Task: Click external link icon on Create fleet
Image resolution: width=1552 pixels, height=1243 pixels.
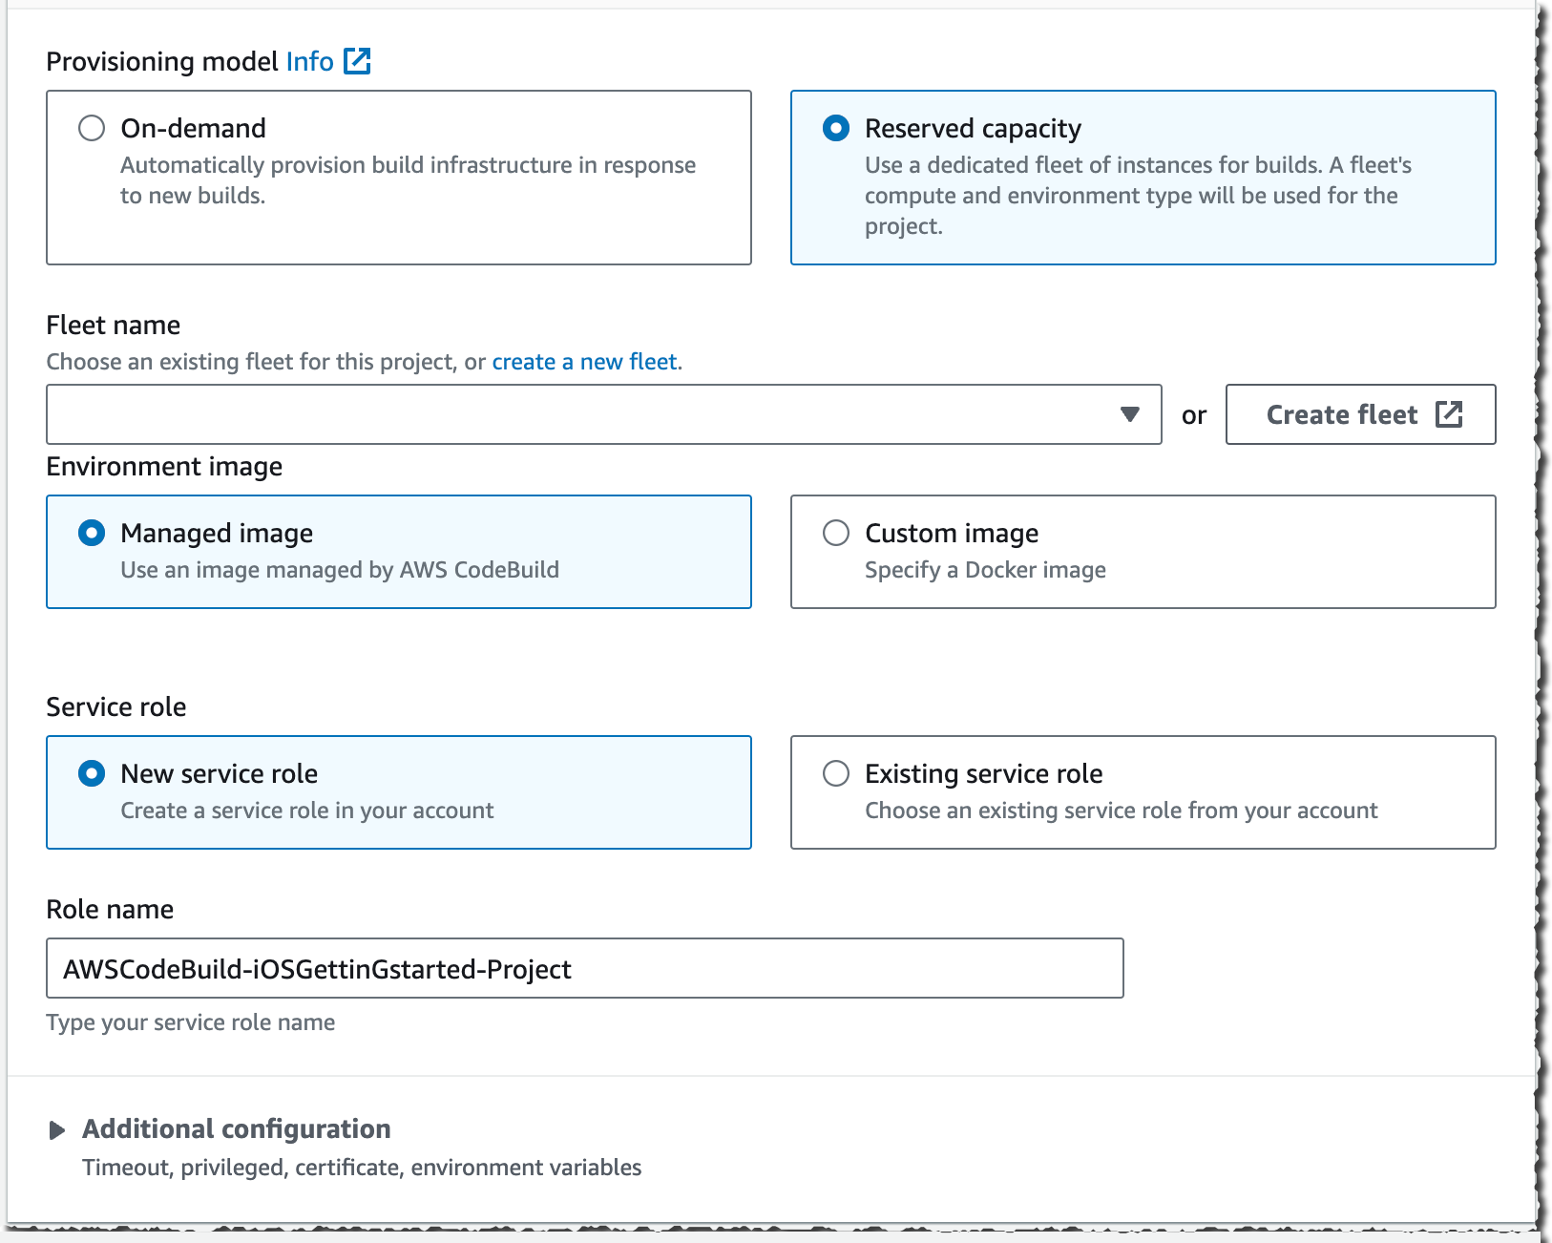Action: pos(1449,414)
